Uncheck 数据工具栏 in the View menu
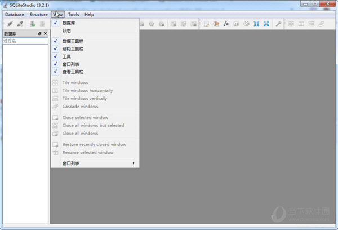Screen dimensions: 338x230 coord(95,41)
